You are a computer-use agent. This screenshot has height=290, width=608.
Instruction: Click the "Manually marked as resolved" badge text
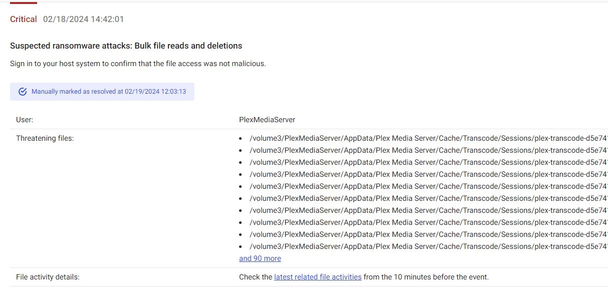click(109, 92)
